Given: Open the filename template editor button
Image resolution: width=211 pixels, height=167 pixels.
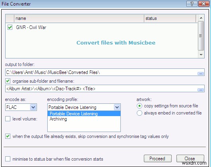Looking at the screenshot, I should 201,90.
